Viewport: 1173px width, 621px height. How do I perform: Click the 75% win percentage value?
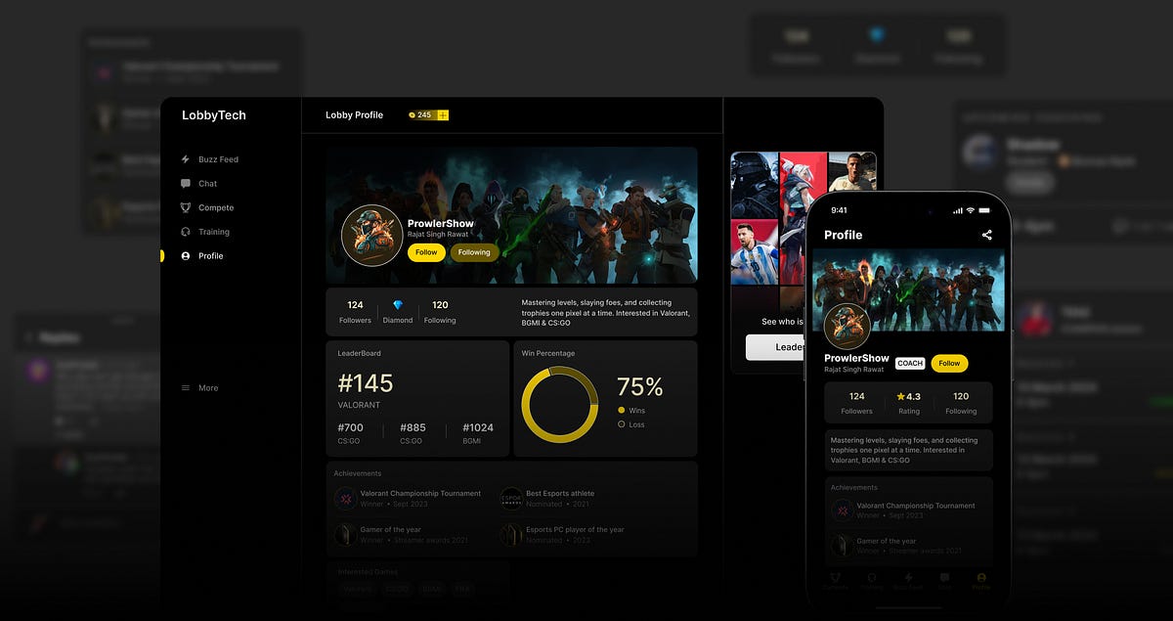640,386
